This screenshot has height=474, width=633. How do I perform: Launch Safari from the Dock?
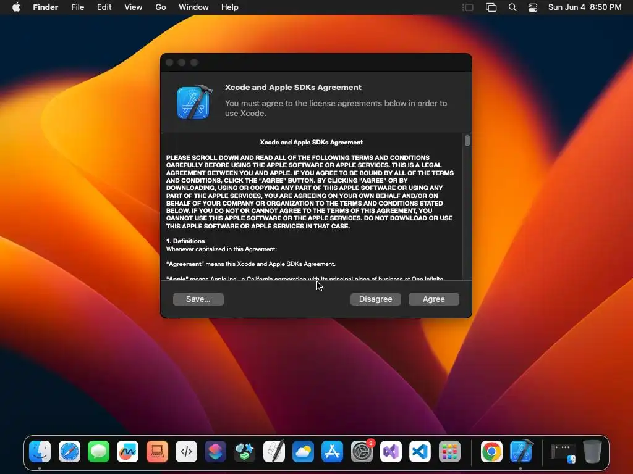tap(69, 451)
